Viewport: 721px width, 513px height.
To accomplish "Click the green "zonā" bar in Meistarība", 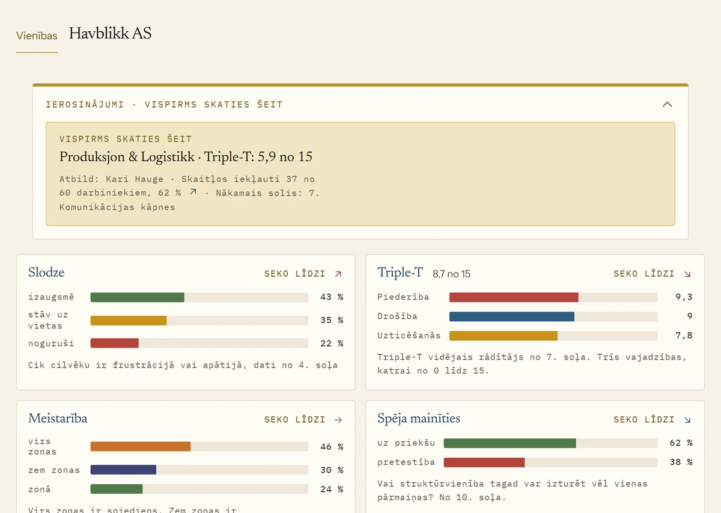I will 117,489.
